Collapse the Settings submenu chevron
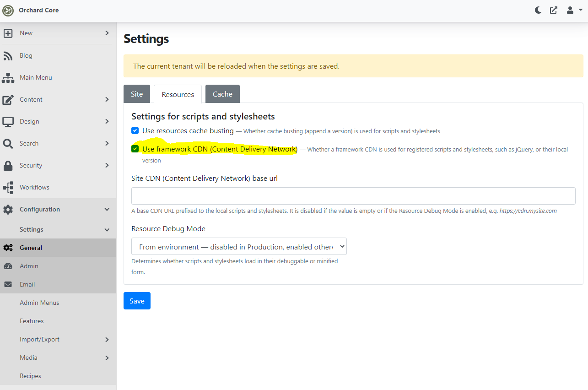588x390 pixels. tap(107, 230)
